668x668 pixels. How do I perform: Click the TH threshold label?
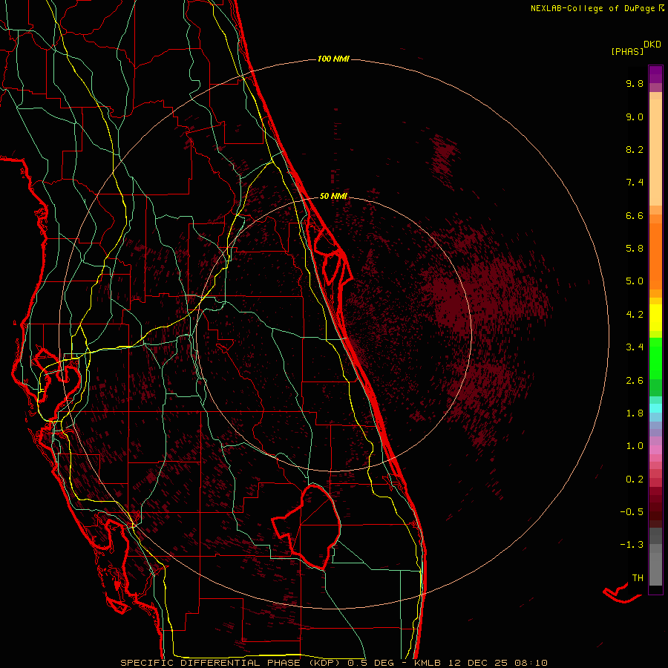point(638,578)
